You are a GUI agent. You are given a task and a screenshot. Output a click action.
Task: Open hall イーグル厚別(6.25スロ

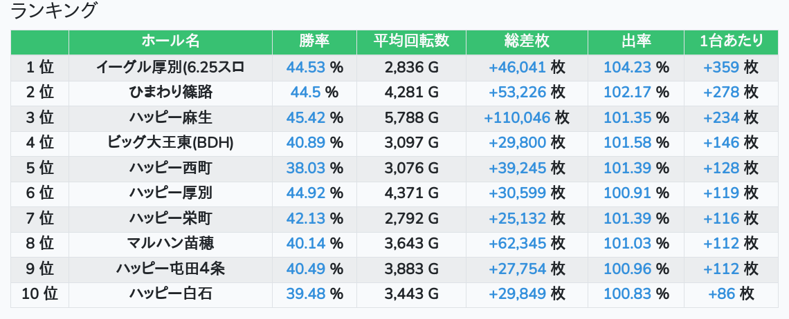tap(170, 67)
